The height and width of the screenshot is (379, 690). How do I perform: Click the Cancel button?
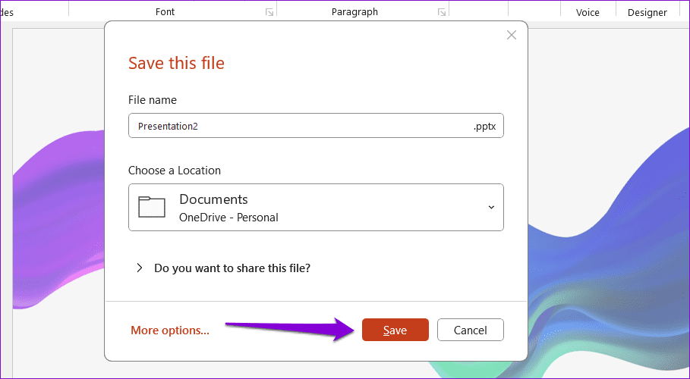pyautogui.click(x=471, y=330)
